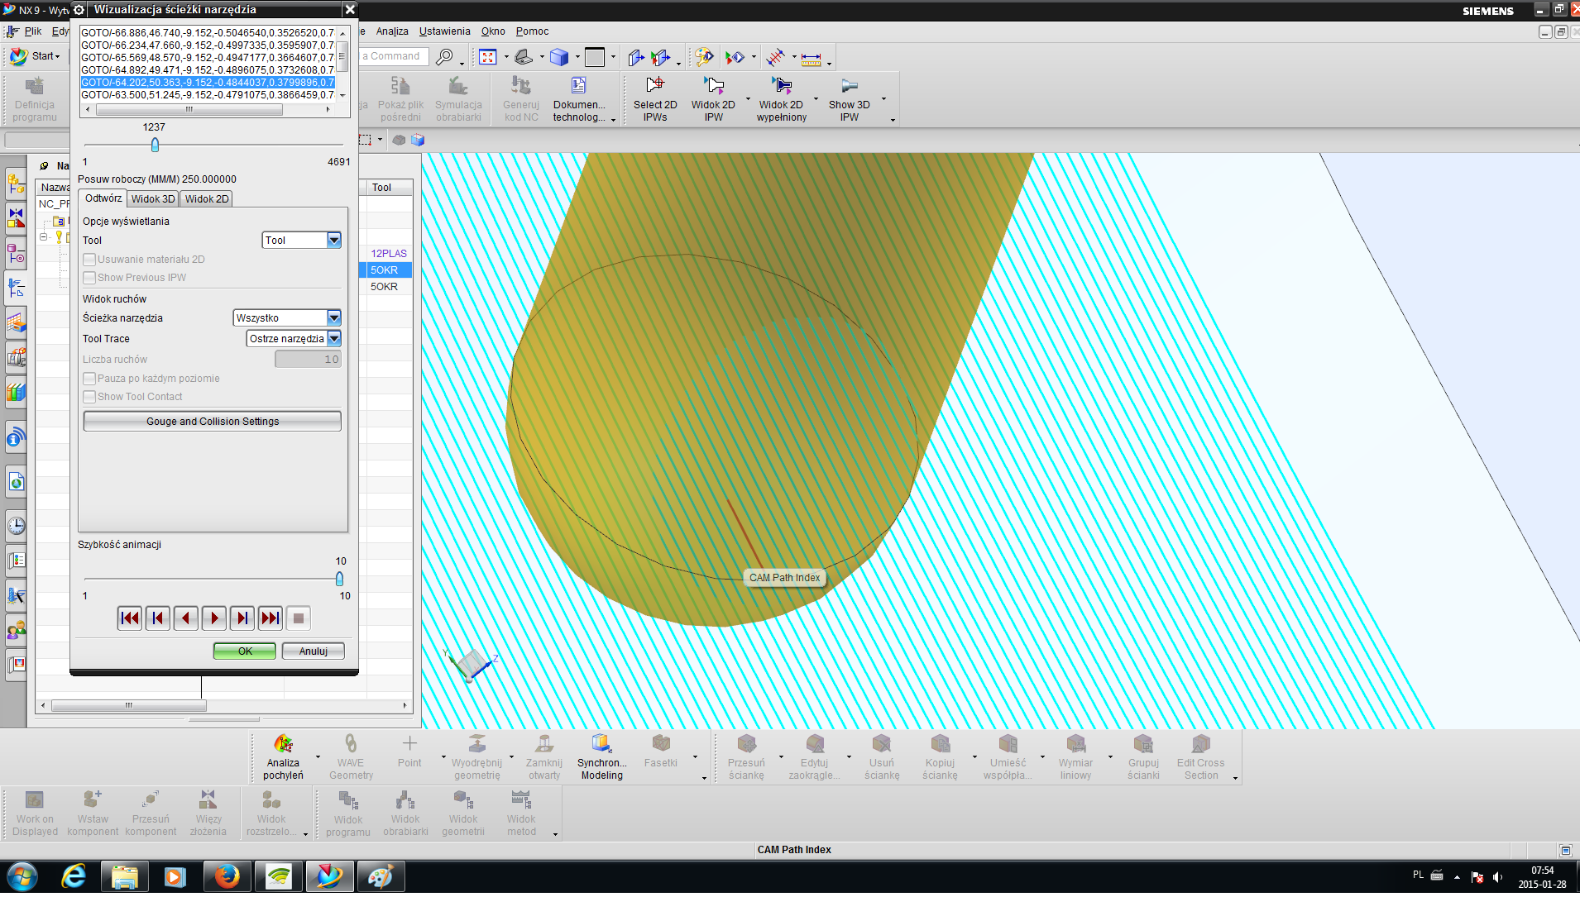Open the Firefox taskbar icon
Screen dimensions: 1580x897
(x=227, y=876)
